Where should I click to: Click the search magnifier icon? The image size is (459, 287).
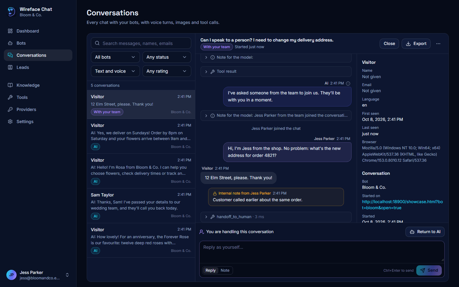coord(97,43)
